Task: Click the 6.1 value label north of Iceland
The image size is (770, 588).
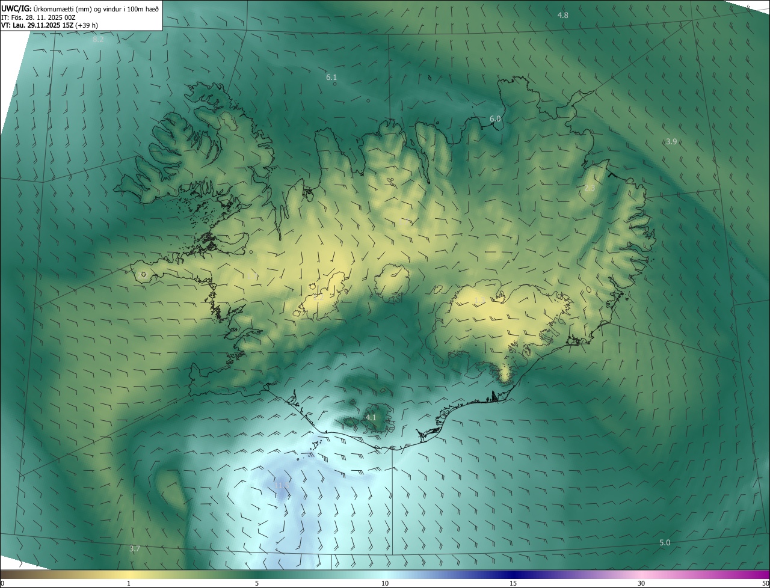Action: [x=331, y=78]
